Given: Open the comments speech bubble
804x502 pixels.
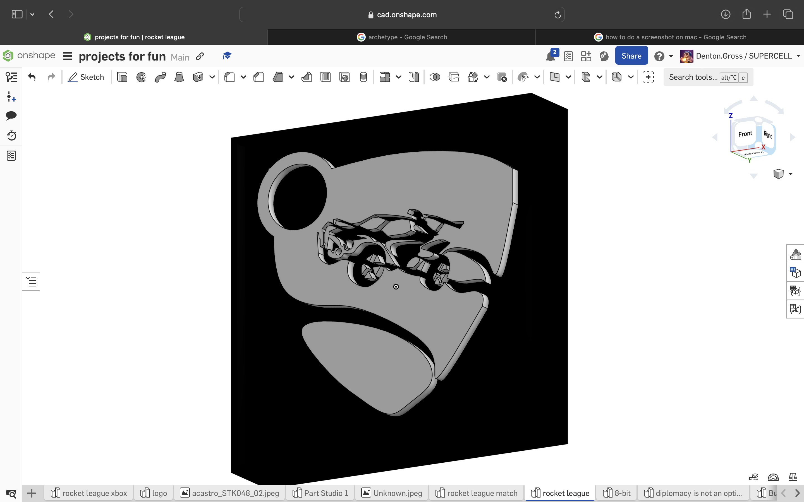Looking at the screenshot, I should pyautogui.click(x=11, y=115).
